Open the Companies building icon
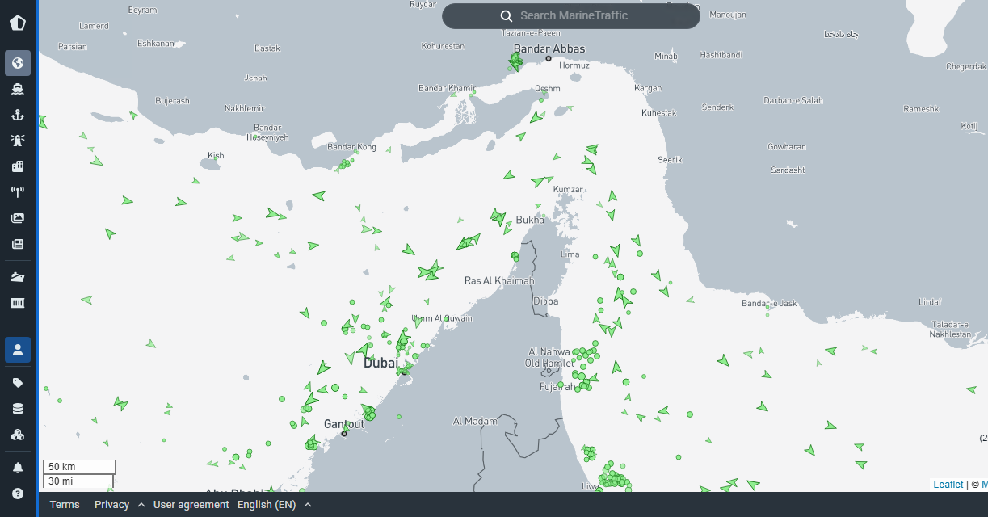Image resolution: width=988 pixels, height=517 pixels. point(18,166)
